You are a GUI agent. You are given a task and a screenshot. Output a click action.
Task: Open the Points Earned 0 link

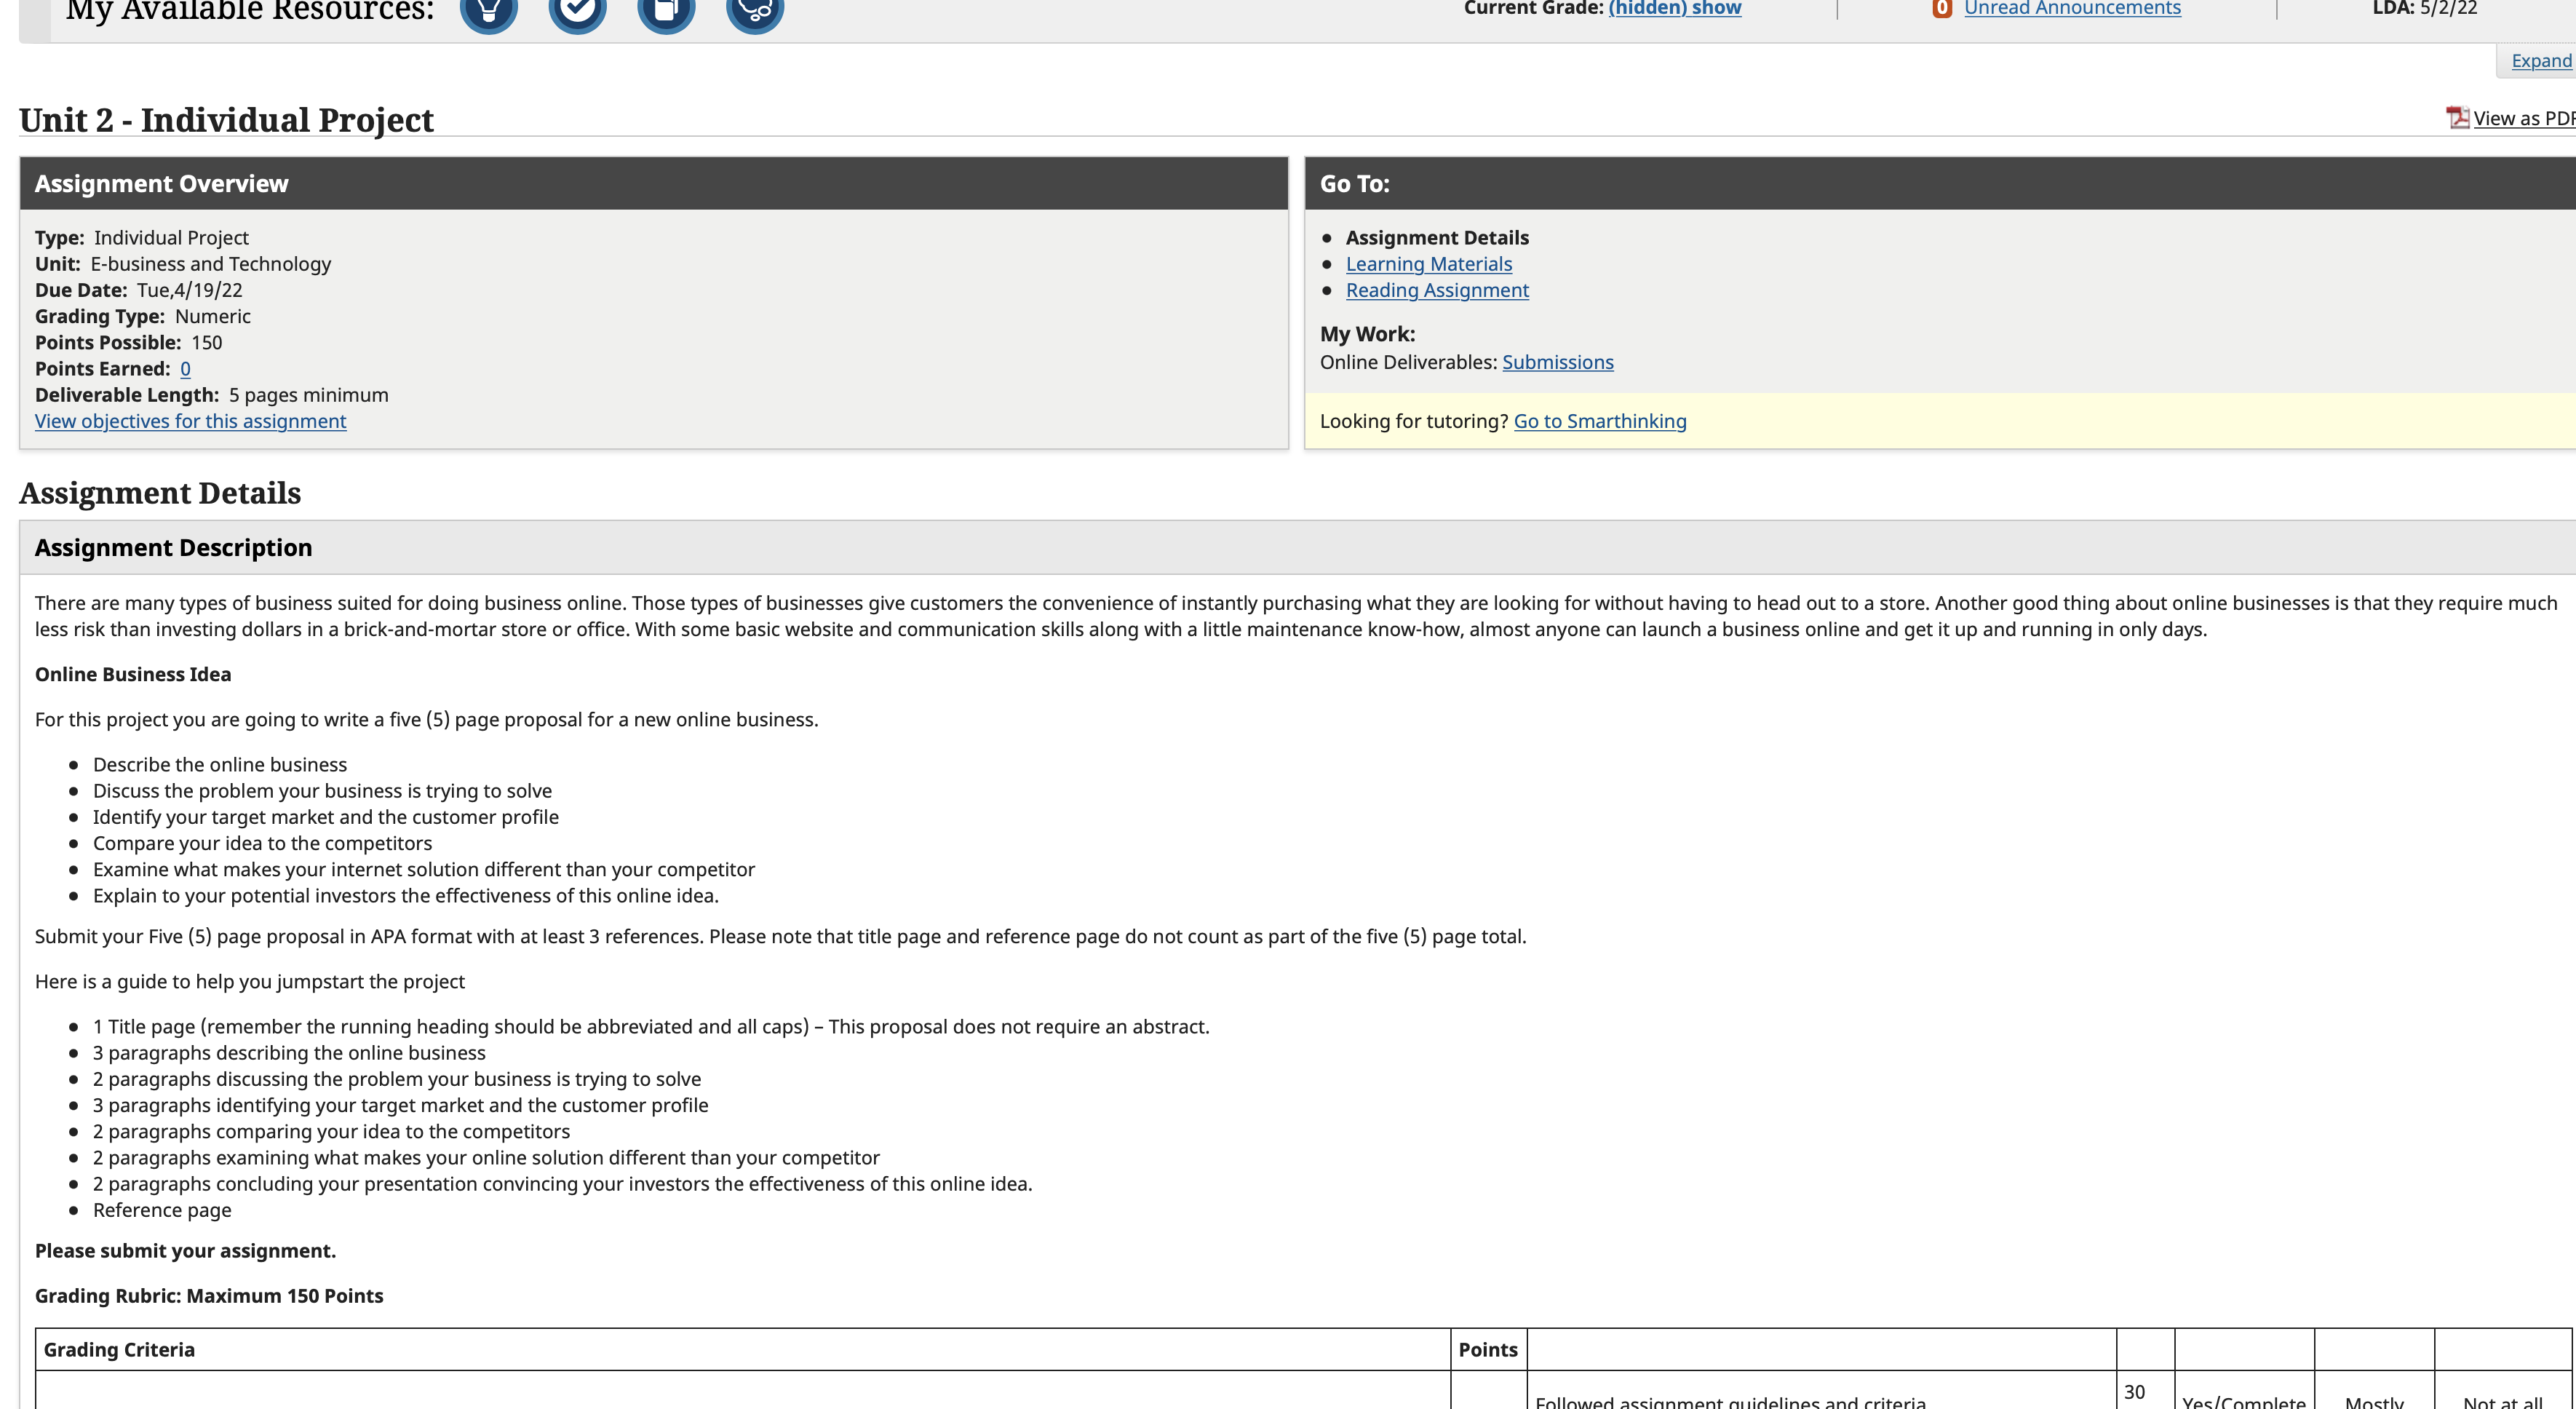185,369
